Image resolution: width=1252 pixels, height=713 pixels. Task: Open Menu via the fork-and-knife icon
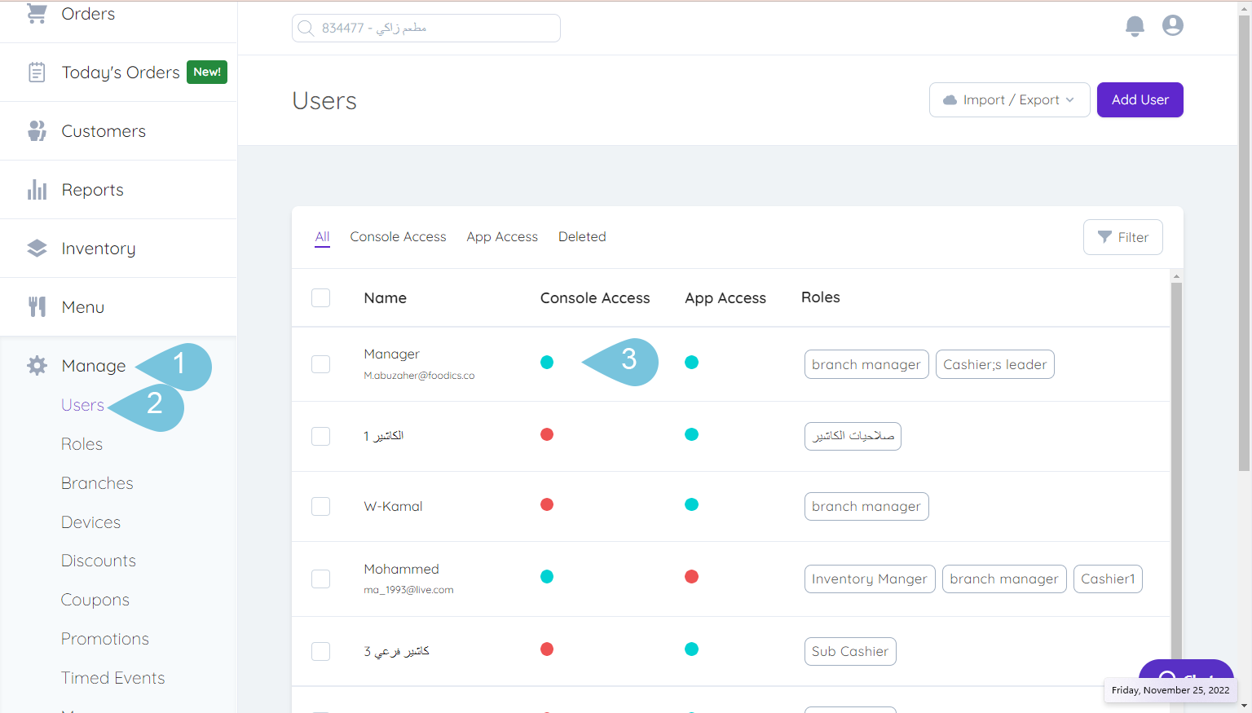(36, 306)
